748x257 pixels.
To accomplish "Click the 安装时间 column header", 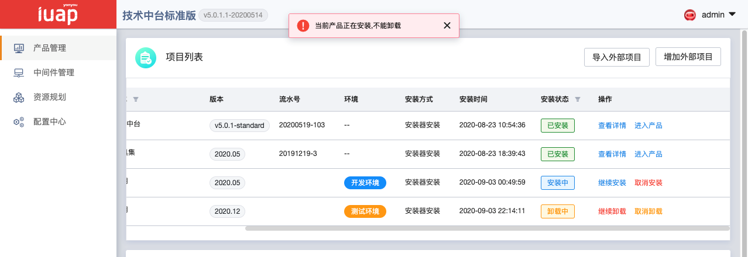I will (x=473, y=99).
